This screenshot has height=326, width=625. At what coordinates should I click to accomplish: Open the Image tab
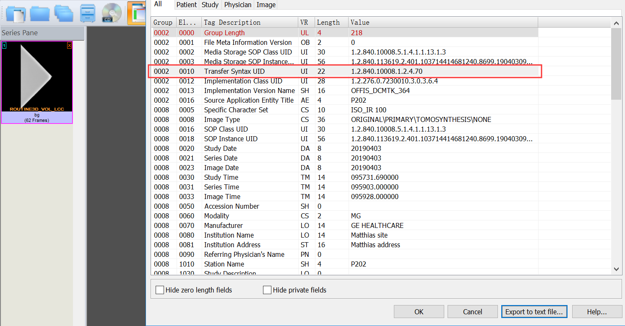(266, 5)
